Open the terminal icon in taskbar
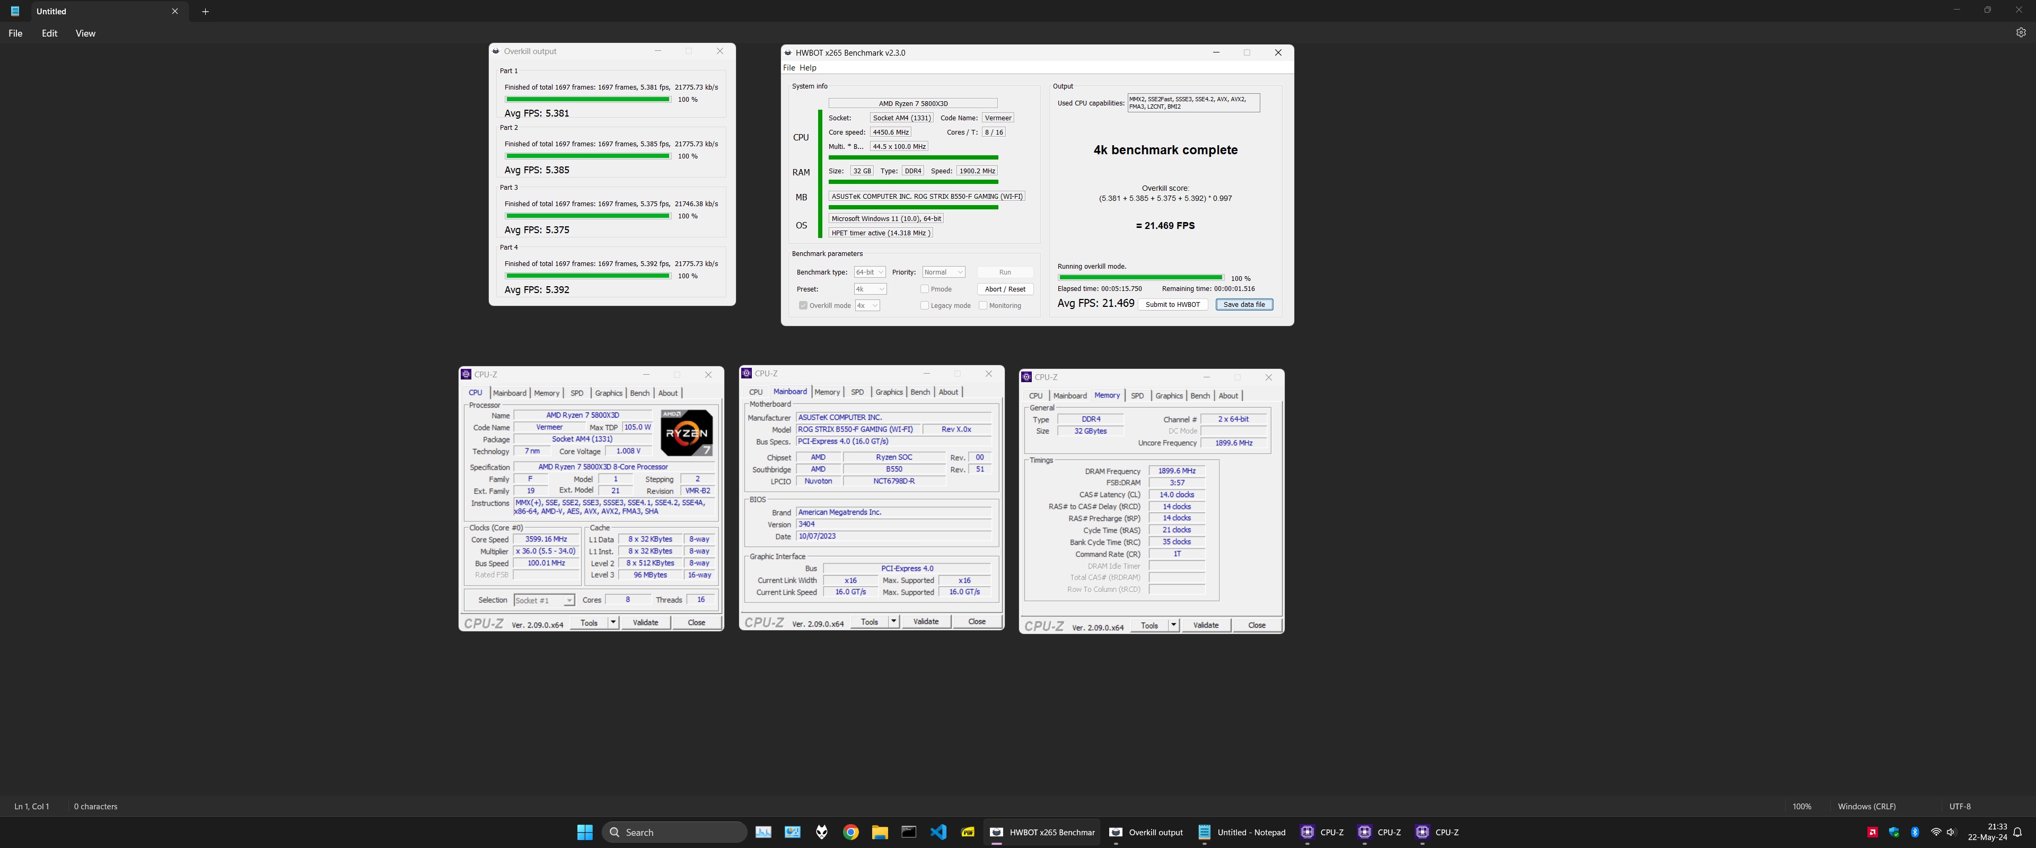This screenshot has height=848, width=2036. pos(909,832)
